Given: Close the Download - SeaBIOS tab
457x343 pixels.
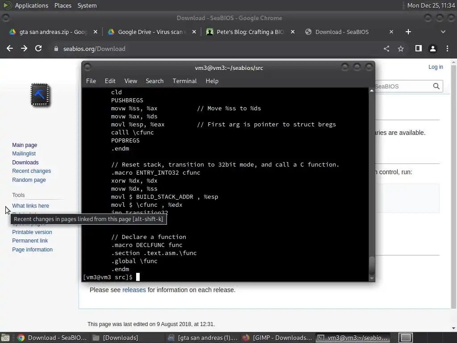Looking at the screenshot, I should [x=391, y=32].
